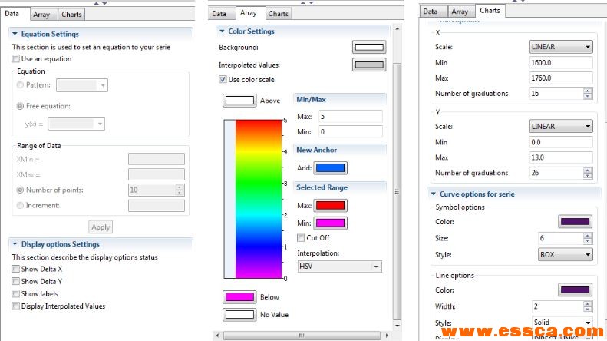Pick the Background color swatch
This screenshot has width=607, height=341.
368,48
